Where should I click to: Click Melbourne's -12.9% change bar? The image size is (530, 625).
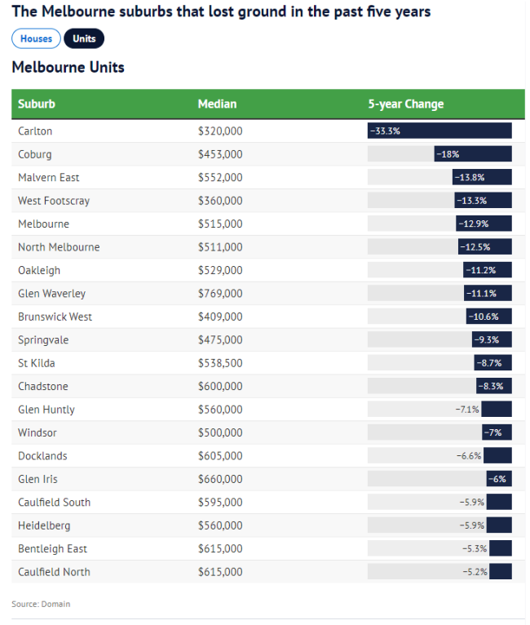coord(484,224)
